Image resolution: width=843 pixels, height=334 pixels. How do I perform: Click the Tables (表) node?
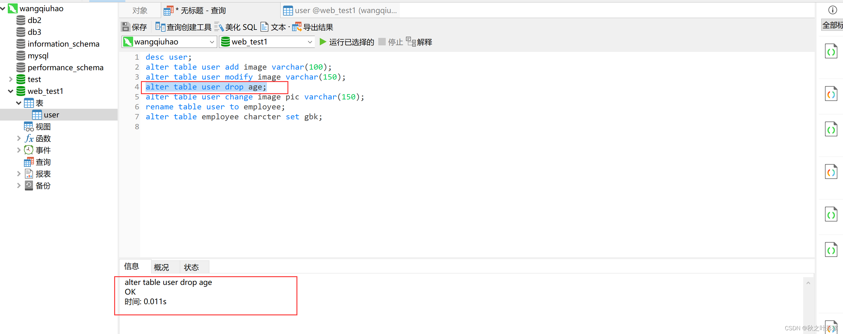click(x=34, y=103)
